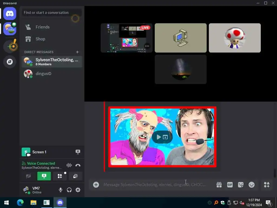Deafen using the headphones icon
277x208 pixels.
pos(69,190)
